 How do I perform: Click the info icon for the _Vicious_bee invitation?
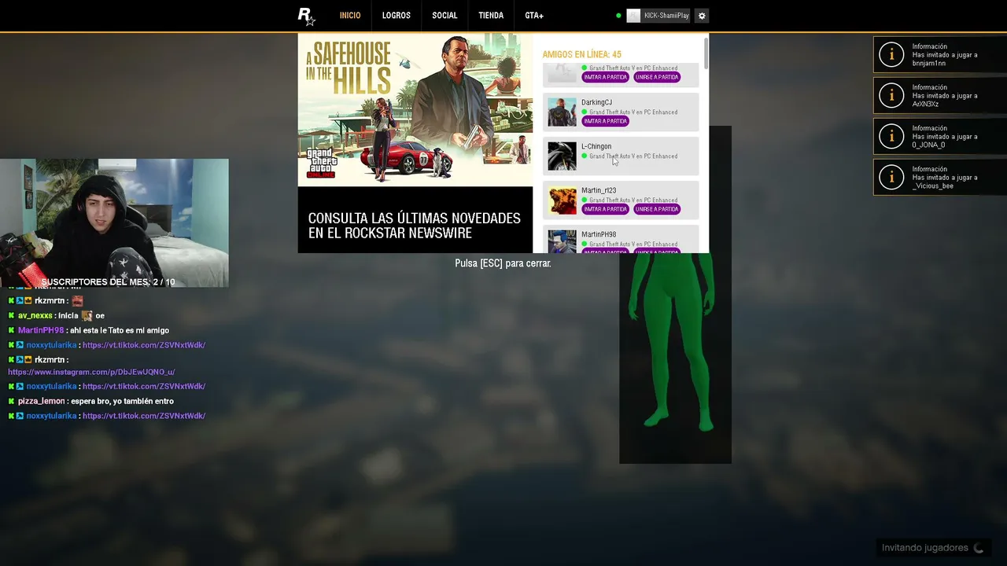tap(891, 177)
